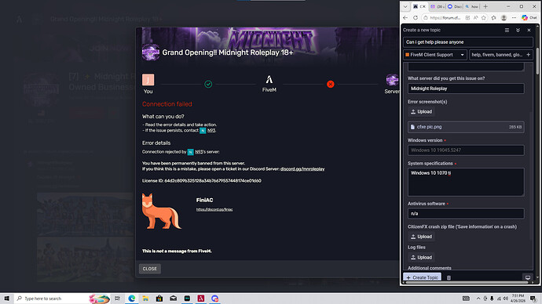Open File Explorer from the taskbar
542x304 pixels.
(145, 299)
